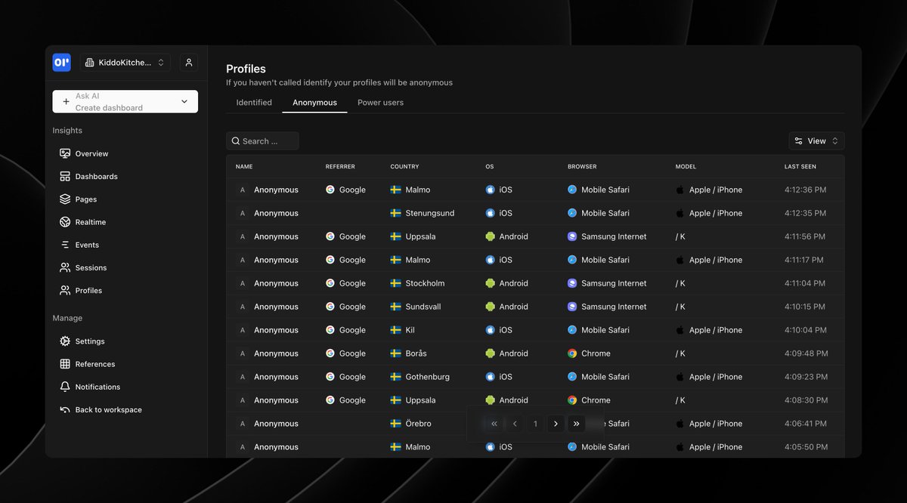The height and width of the screenshot is (503, 907).
Task: Click the BROWSER column header
Action: [x=582, y=167]
